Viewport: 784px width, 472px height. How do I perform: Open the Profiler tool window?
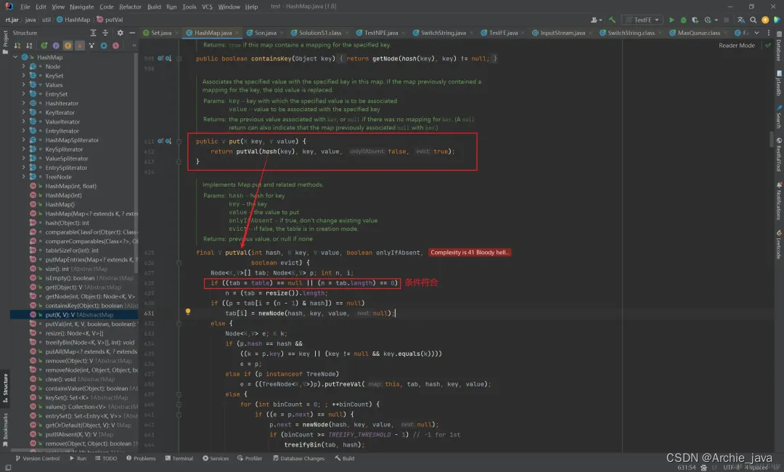point(250,458)
